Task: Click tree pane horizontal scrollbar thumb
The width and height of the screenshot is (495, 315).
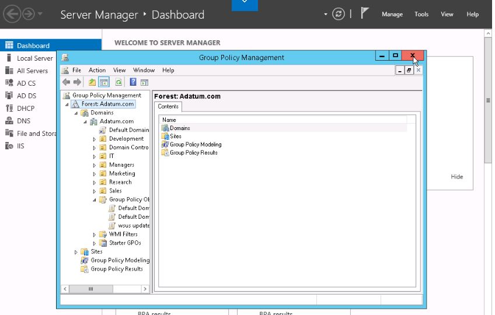Action: tap(90, 289)
